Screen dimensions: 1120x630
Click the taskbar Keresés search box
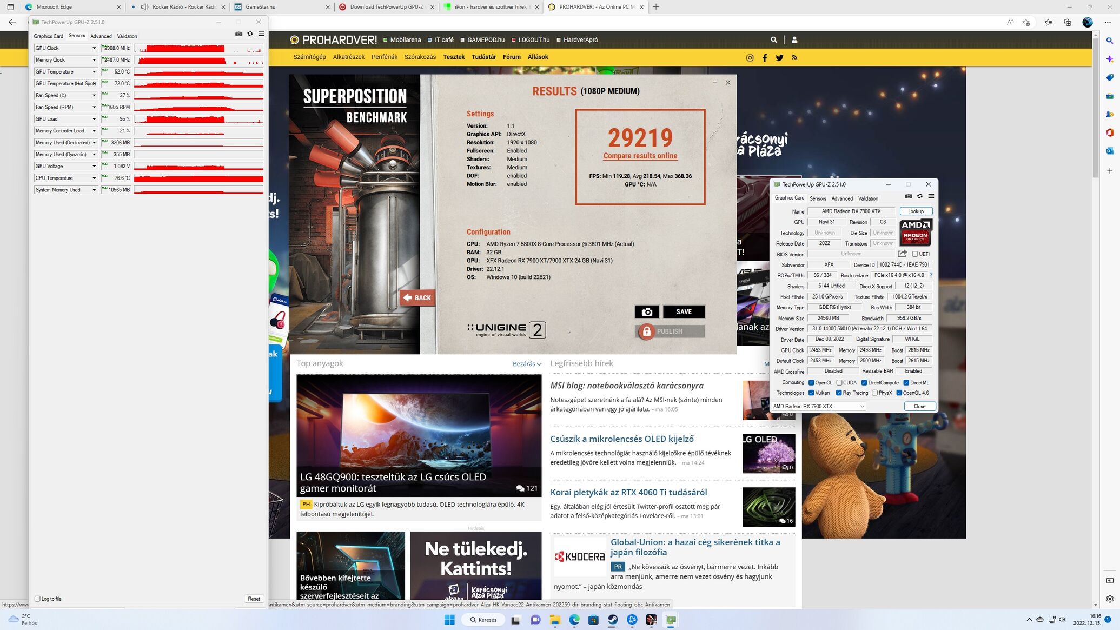[483, 620]
